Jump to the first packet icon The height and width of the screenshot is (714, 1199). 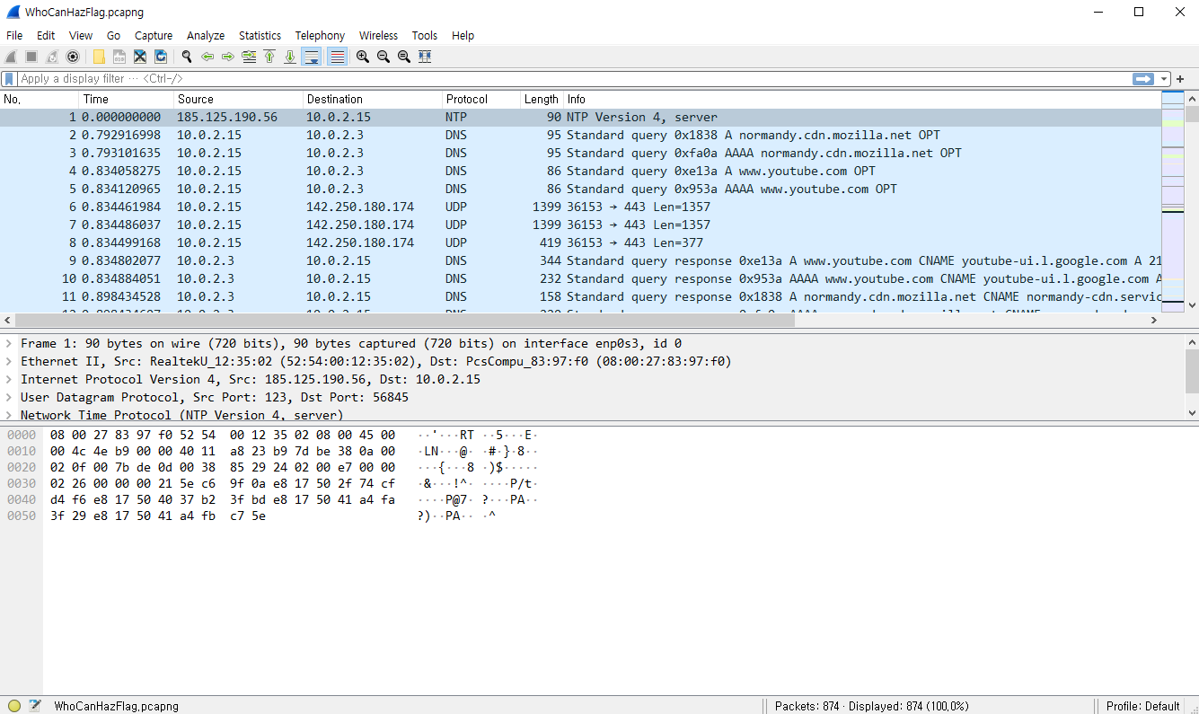click(x=269, y=57)
